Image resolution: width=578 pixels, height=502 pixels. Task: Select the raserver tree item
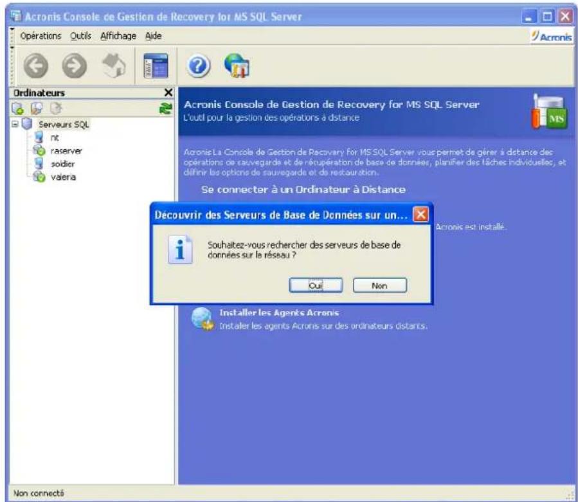tap(66, 151)
